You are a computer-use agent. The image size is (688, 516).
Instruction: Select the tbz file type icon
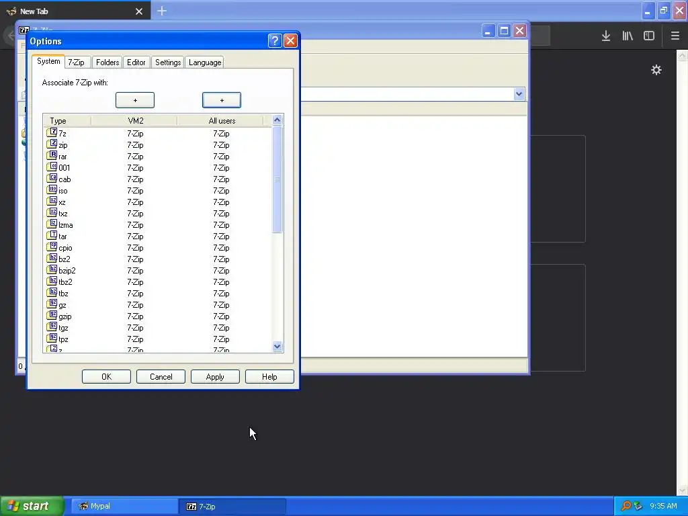(x=52, y=292)
